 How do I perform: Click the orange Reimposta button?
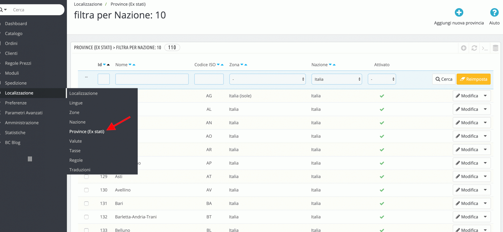click(473, 79)
